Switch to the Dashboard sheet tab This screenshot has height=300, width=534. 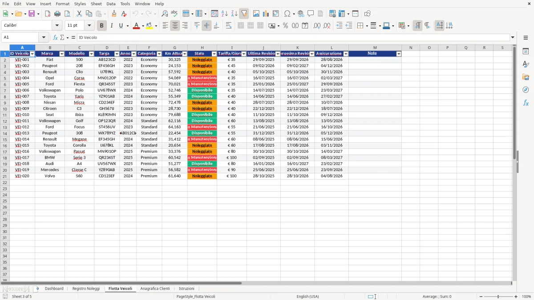54,288
